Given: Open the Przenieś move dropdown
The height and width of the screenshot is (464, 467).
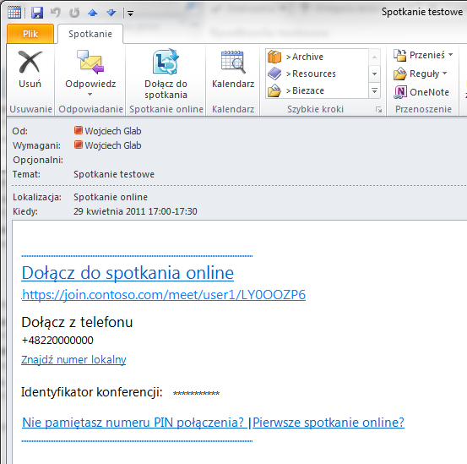Looking at the screenshot, I should [x=423, y=55].
